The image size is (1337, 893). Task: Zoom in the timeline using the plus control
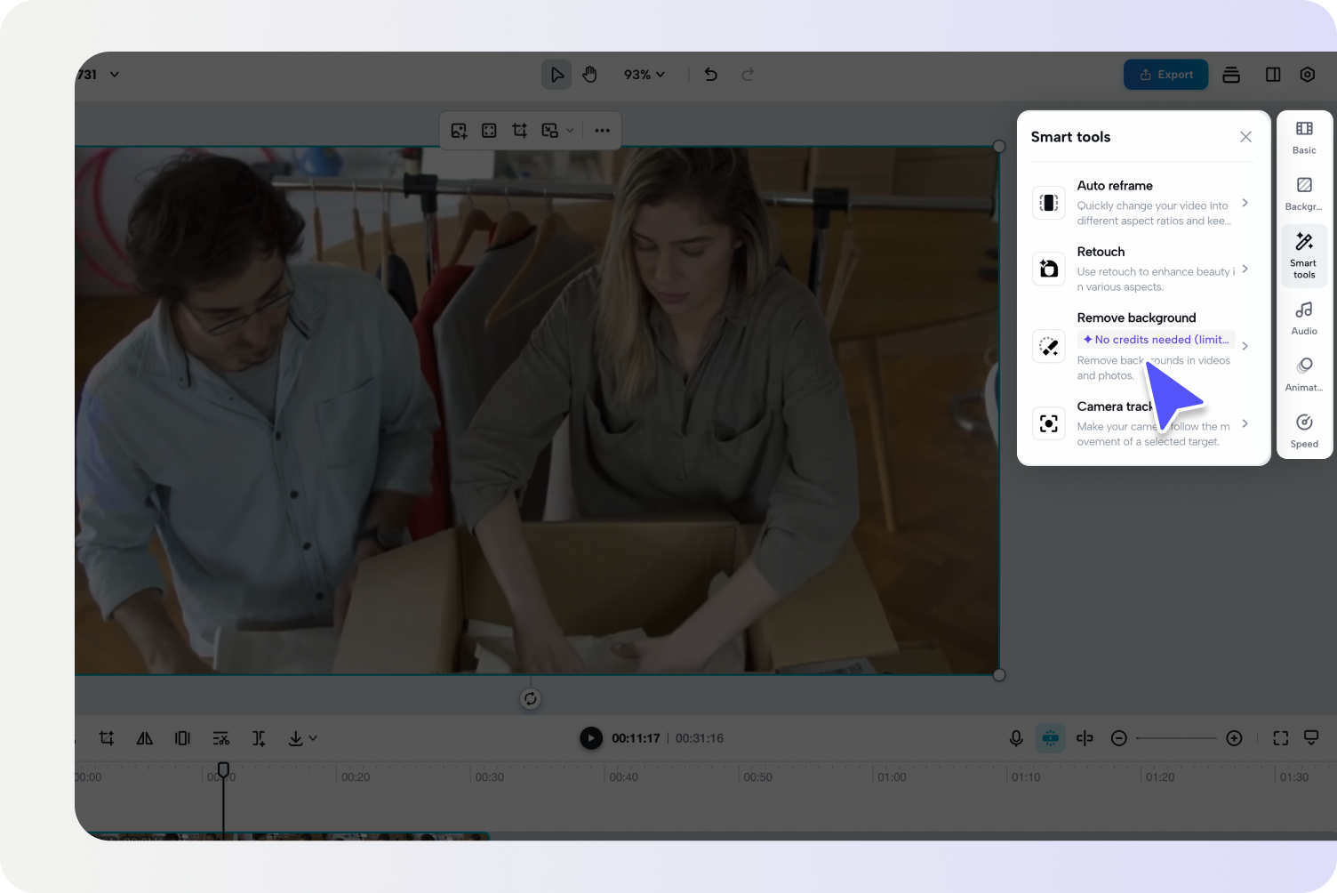click(1234, 738)
